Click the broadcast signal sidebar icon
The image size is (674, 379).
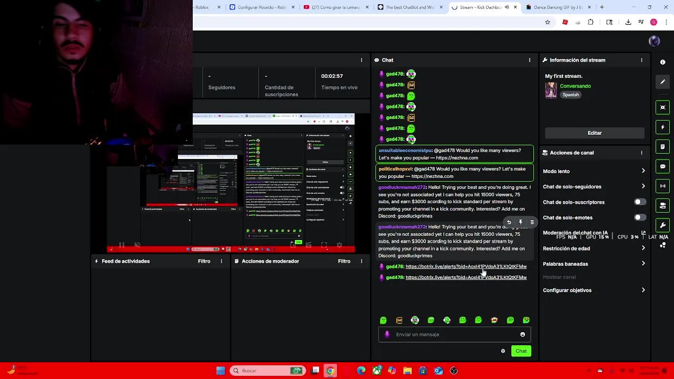(662, 186)
